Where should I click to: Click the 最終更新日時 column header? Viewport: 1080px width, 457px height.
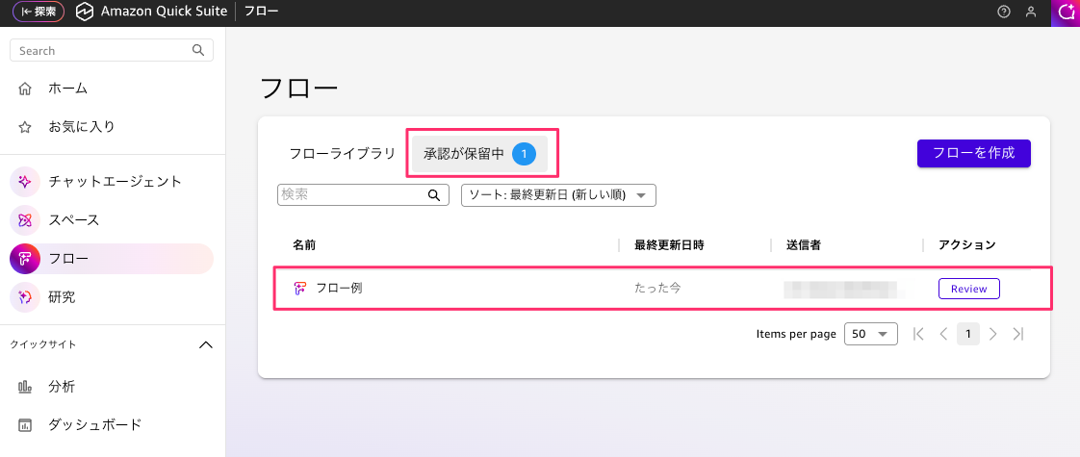point(670,245)
